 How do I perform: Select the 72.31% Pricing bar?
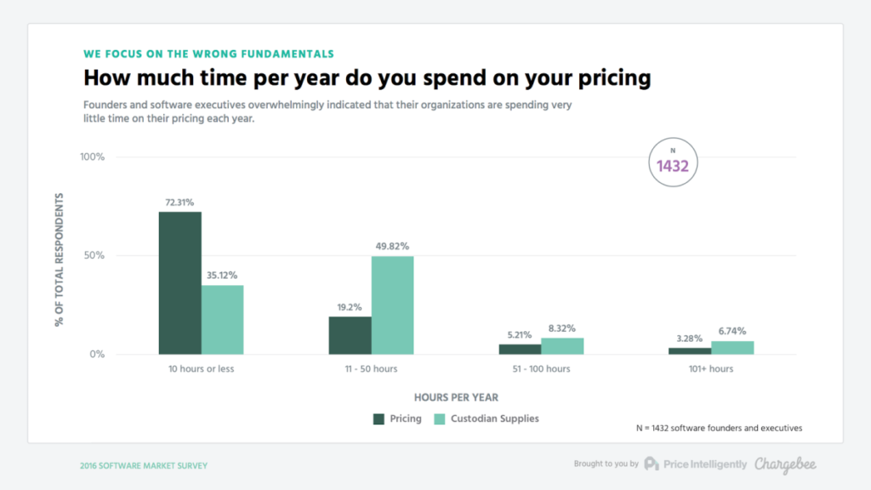[x=179, y=282]
